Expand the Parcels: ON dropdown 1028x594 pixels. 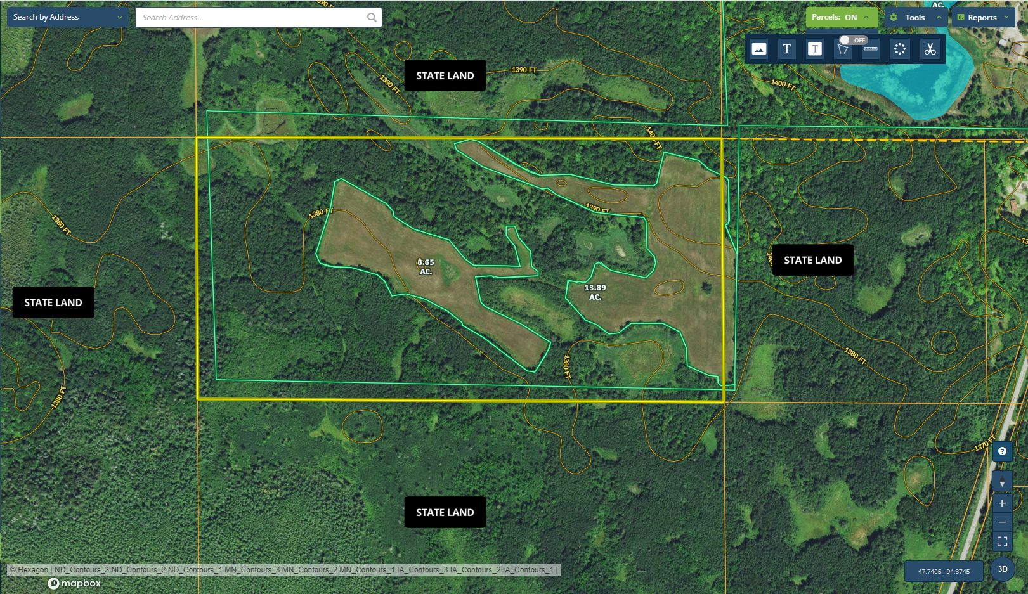(x=841, y=17)
